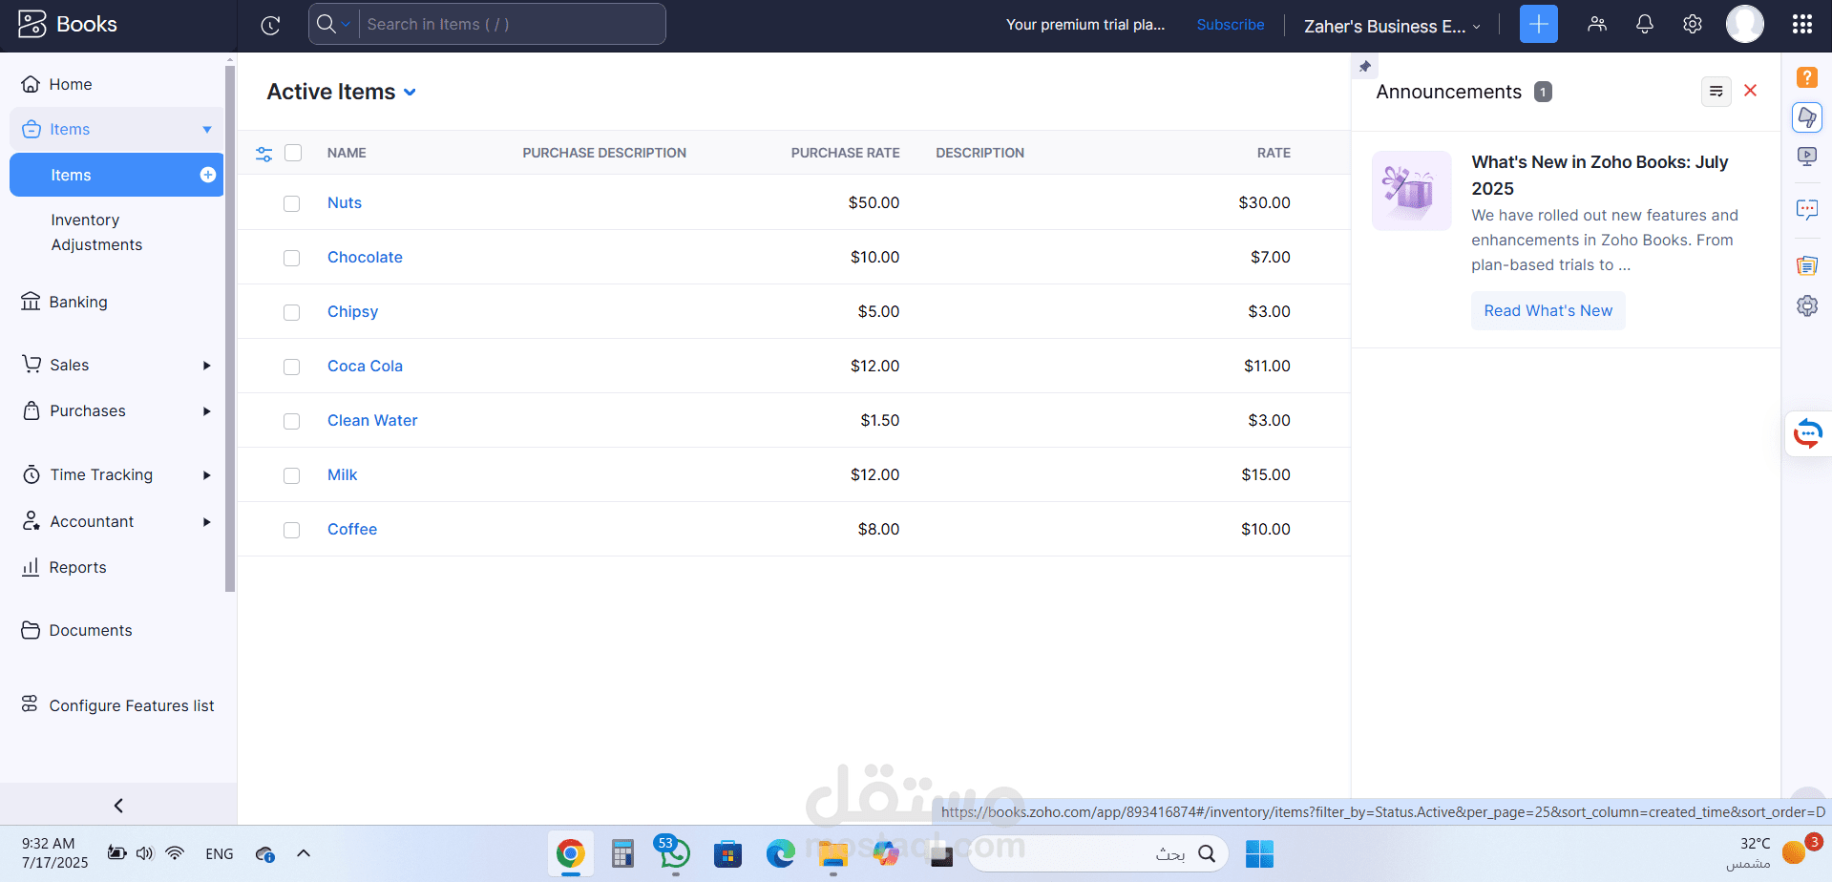Open the stacked documents icon in right rail
1832x882 pixels.
(x=1807, y=265)
